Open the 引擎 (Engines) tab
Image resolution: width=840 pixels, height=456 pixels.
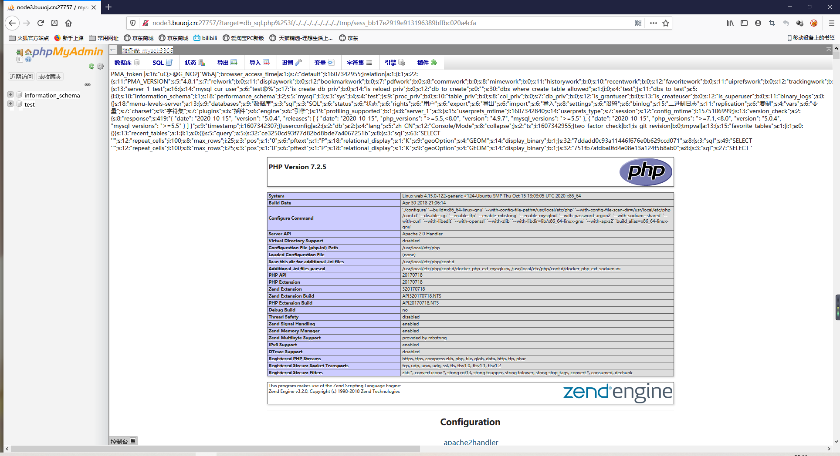tap(395, 63)
